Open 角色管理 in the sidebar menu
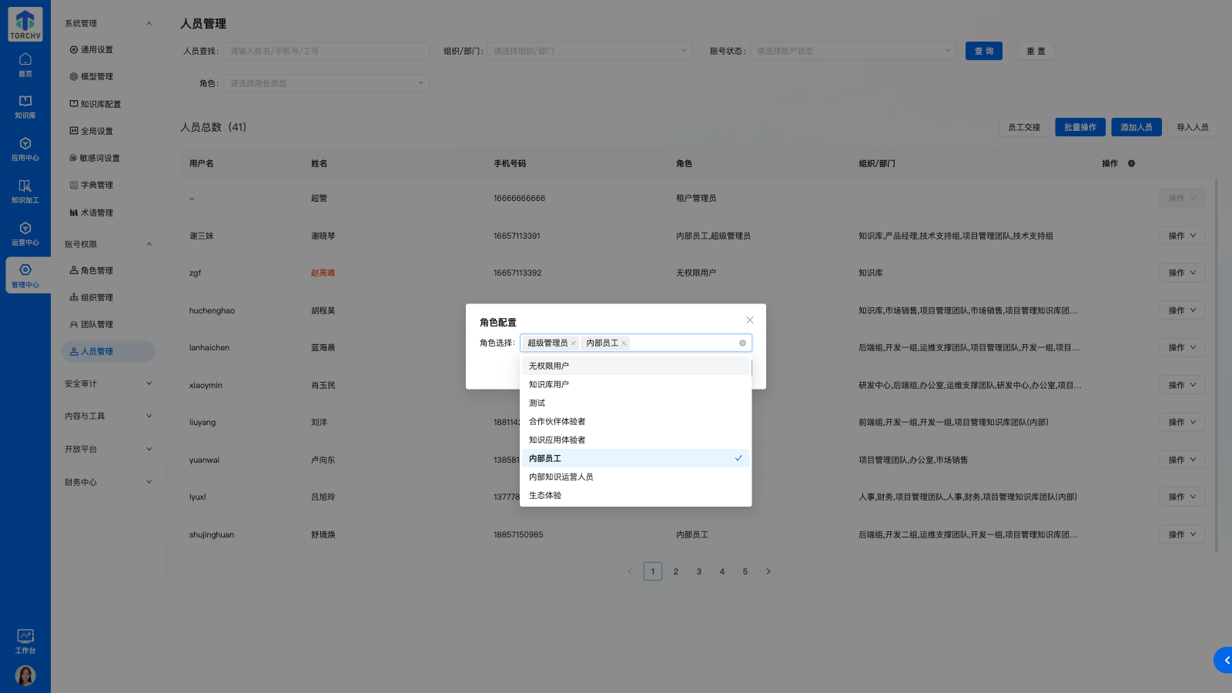Viewport: 1232px width, 693px height. [97, 270]
